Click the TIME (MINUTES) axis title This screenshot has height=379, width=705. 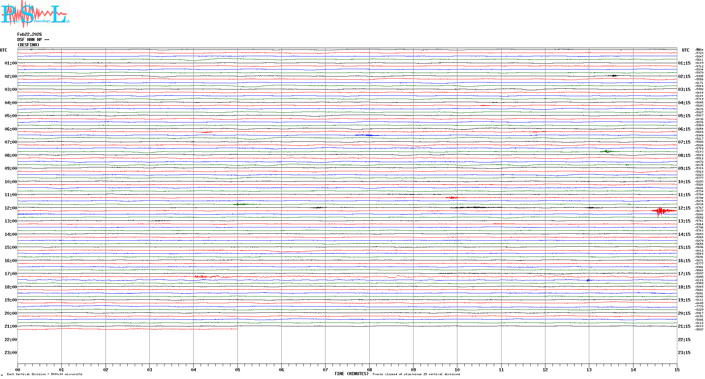(x=351, y=374)
